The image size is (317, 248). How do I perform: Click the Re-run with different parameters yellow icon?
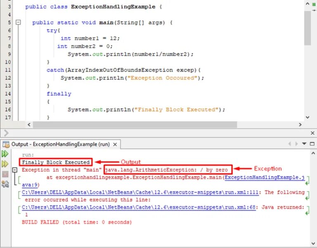tap(5, 164)
